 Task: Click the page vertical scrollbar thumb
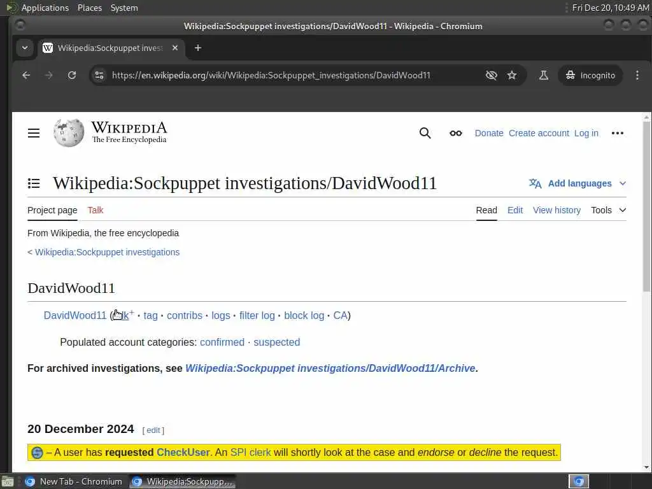point(647,207)
